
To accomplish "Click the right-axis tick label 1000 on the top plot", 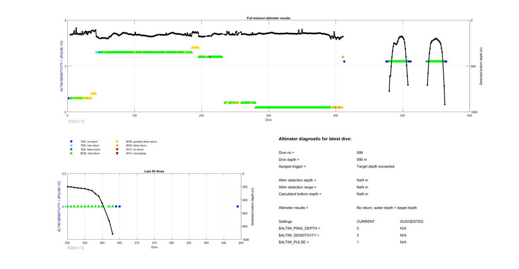I will click(x=475, y=112).
